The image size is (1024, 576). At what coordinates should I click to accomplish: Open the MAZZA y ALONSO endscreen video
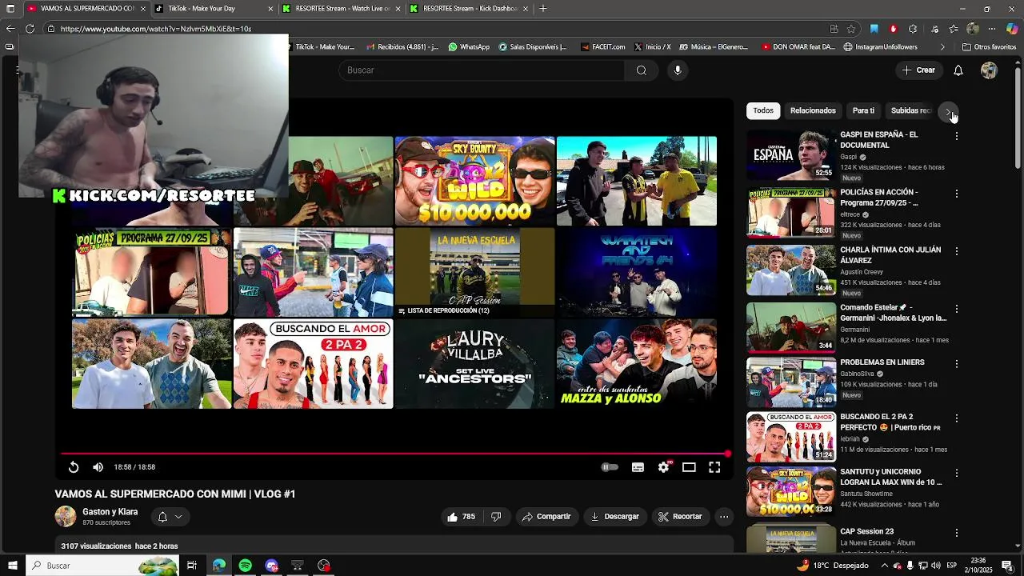click(637, 364)
